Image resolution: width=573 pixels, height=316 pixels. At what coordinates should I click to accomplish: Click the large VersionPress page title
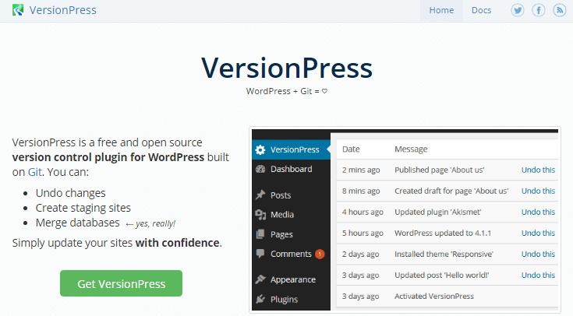[287, 68]
